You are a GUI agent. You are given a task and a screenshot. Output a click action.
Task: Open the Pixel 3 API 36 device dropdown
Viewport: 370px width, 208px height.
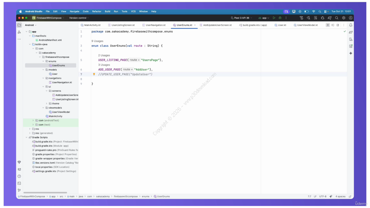click(x=242, y=18)
